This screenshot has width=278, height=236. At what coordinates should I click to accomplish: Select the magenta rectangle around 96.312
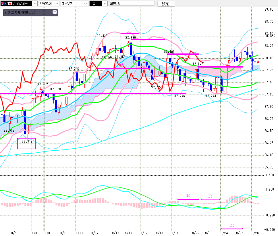[x=26, y=143]
